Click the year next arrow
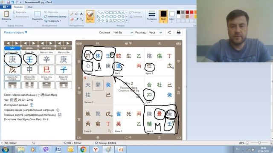This screenshot has height=153, width=273. click(68, 43)
